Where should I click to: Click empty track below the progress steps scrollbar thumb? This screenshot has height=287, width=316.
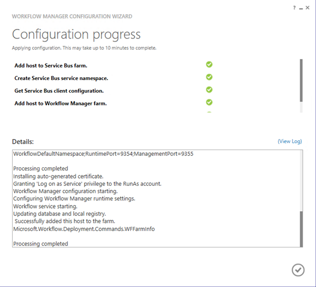click(x=301, y=107)
